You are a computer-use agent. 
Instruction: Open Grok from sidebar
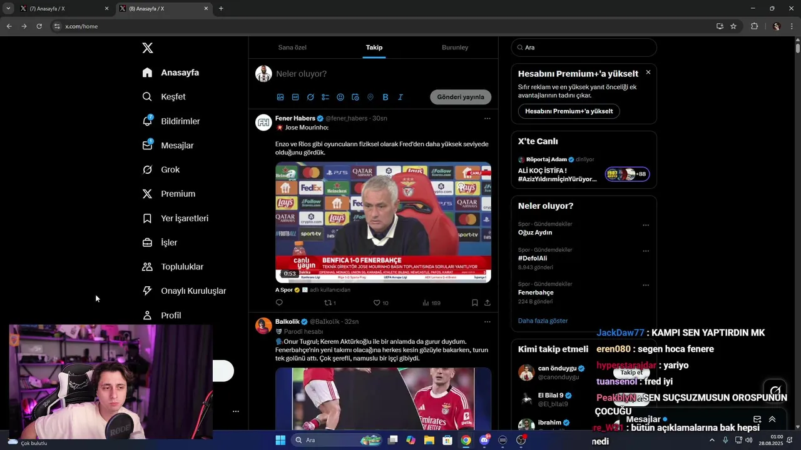(161, 169)
